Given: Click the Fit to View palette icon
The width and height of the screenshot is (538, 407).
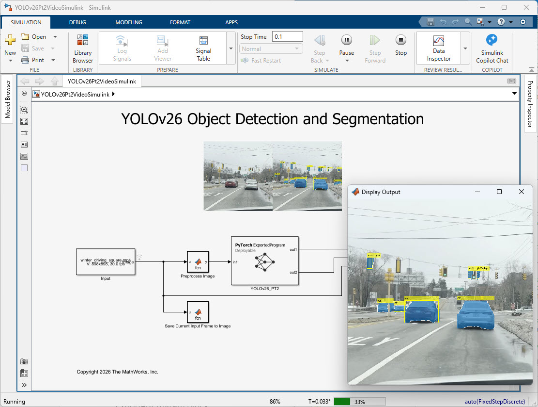Looking at the screenshot, I should 24,121.
